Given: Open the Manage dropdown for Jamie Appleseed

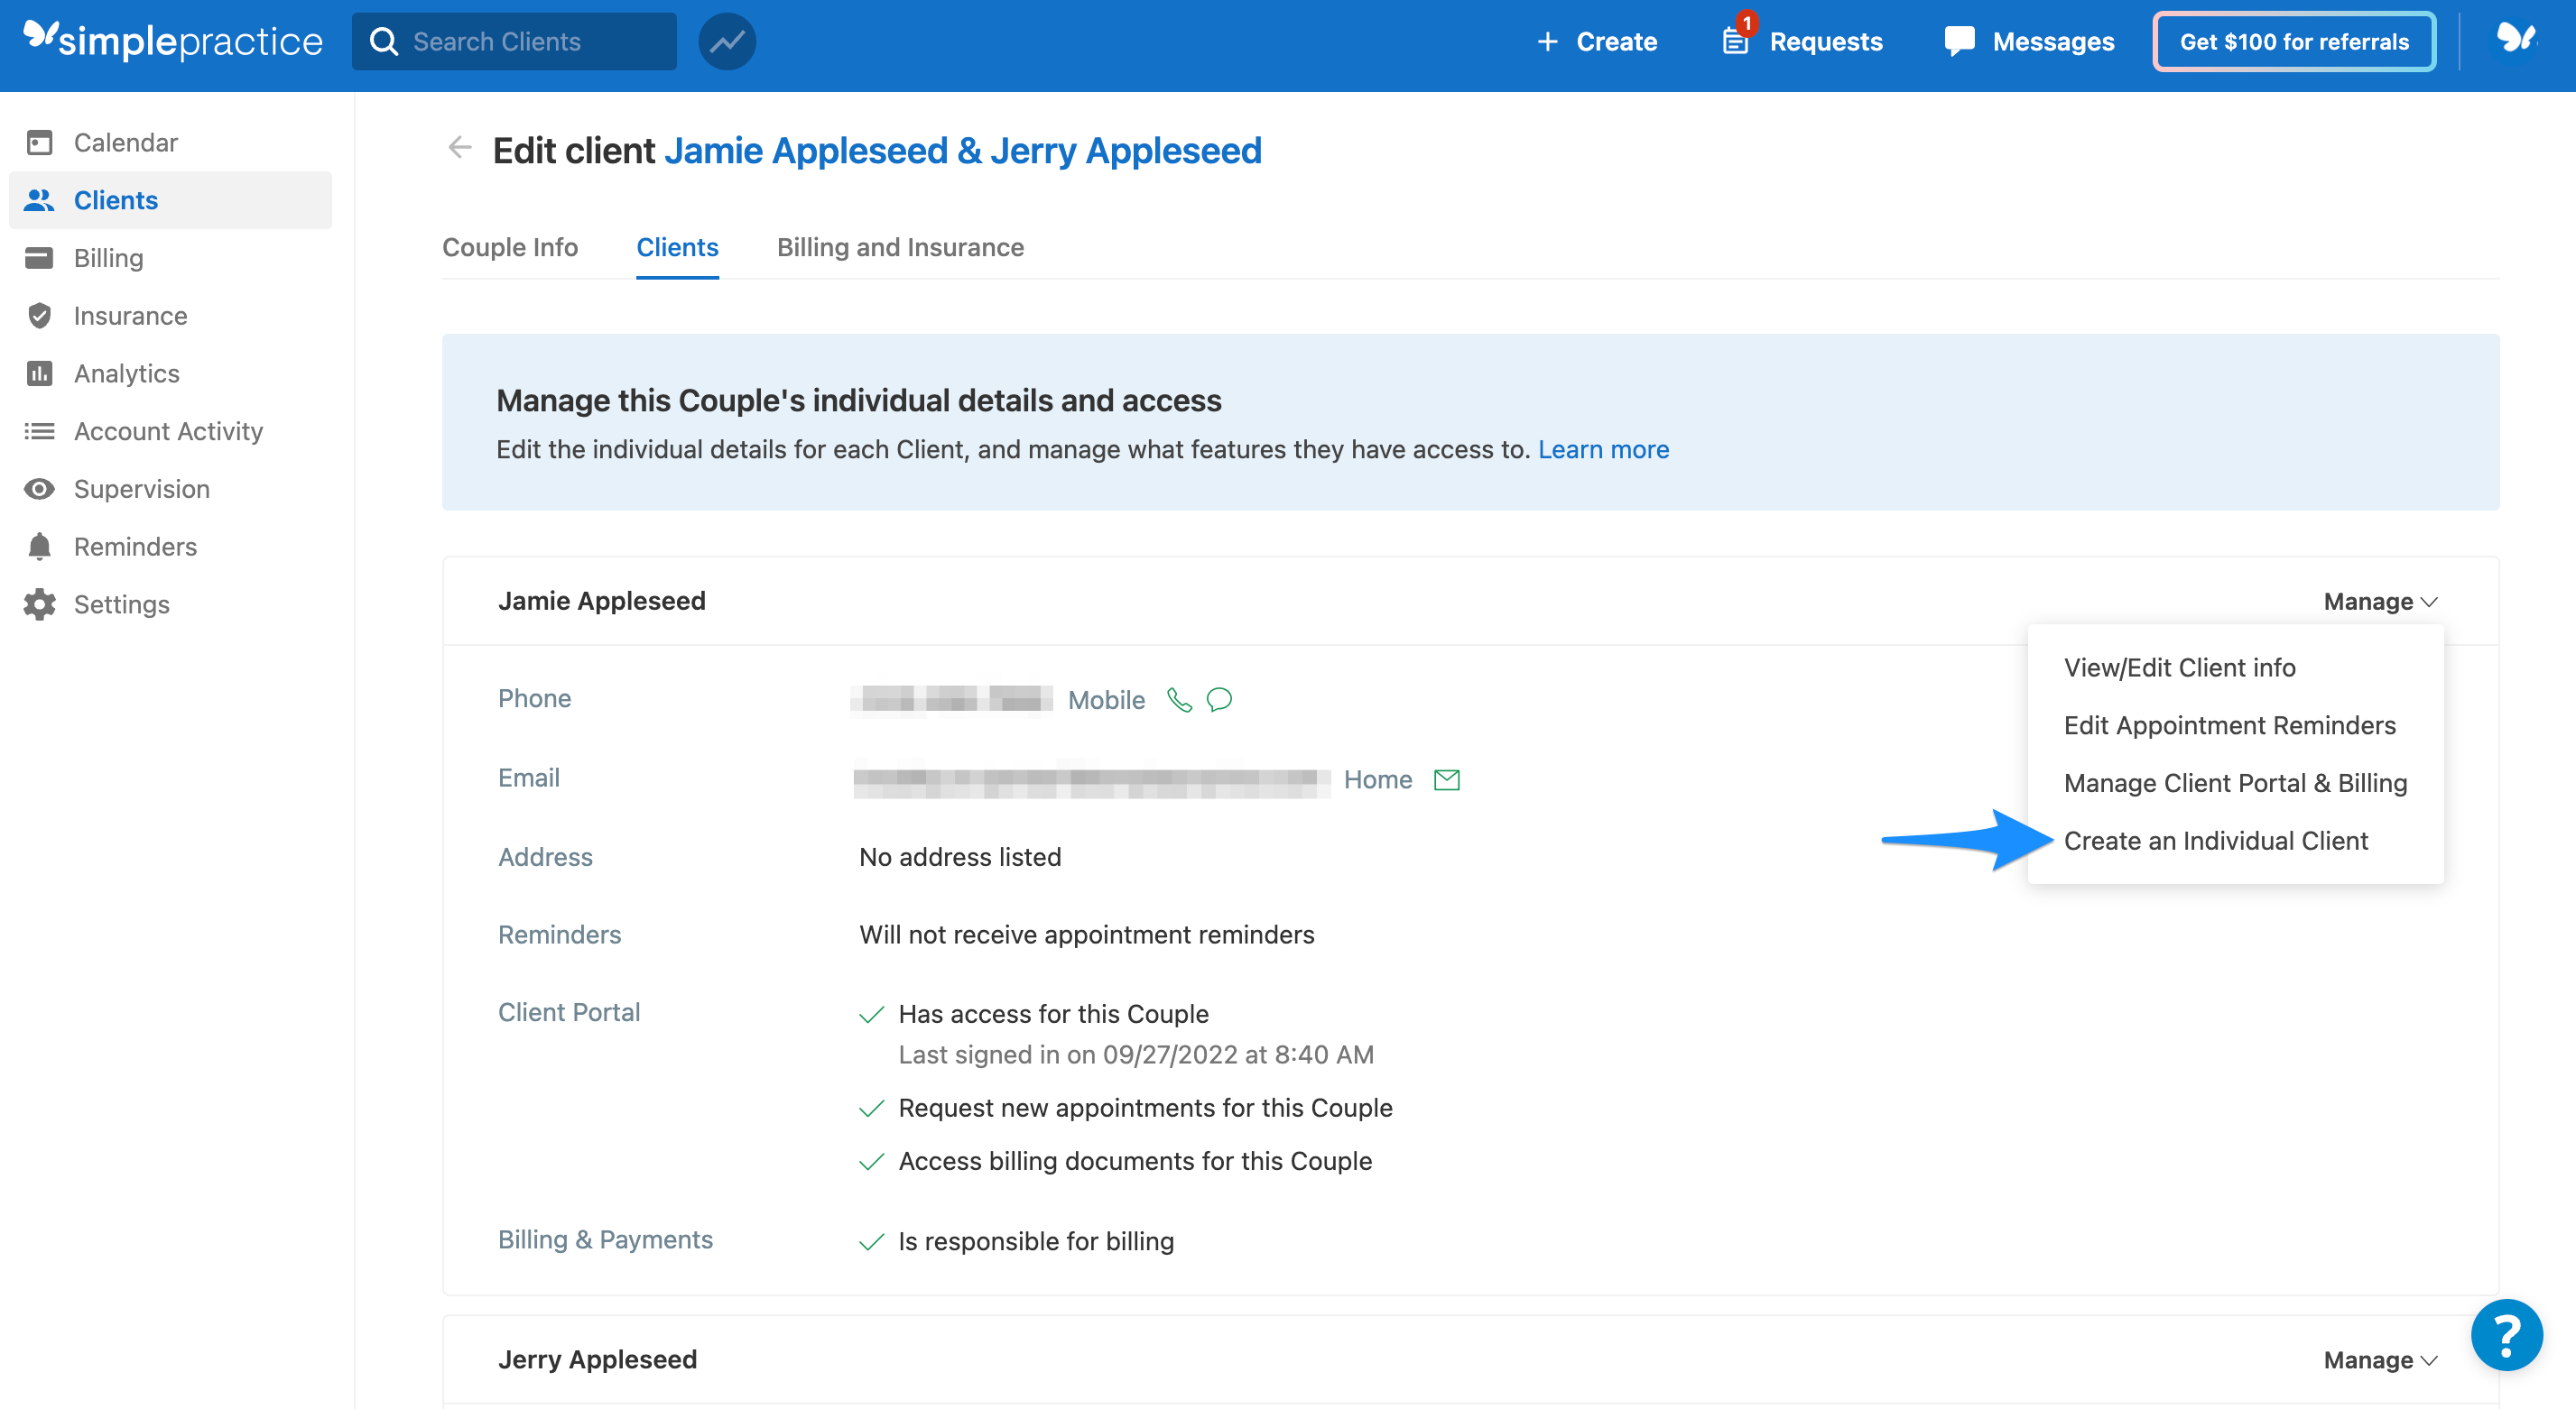Looking at the screenshot, I should [x=2379, y=601].
